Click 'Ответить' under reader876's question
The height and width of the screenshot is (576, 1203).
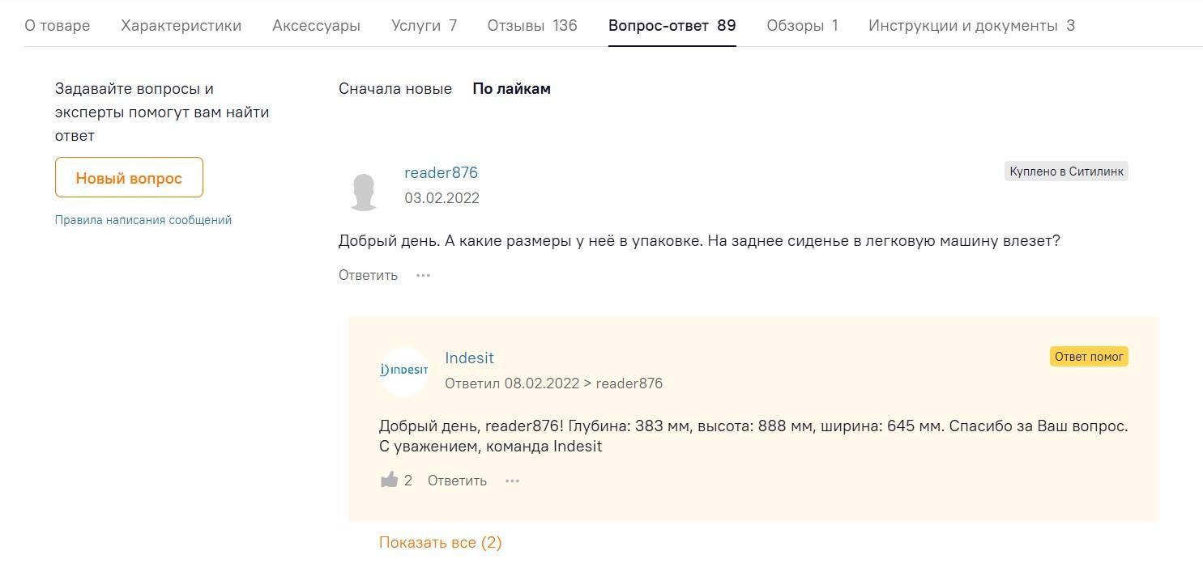368,275
